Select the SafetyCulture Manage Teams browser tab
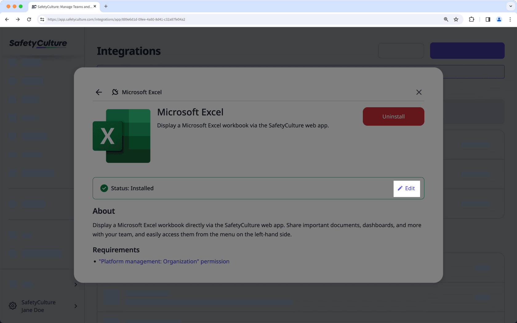 [62, 6]
